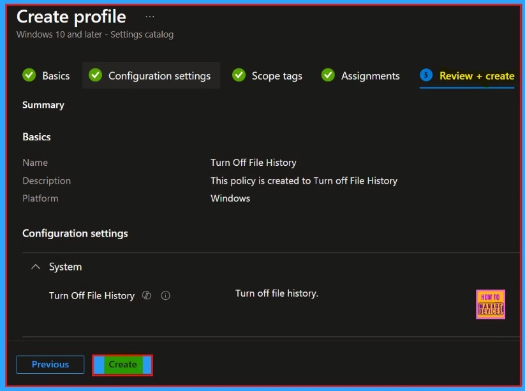Click the System category label
525x391 pixels.
click(x=65, y=267)
